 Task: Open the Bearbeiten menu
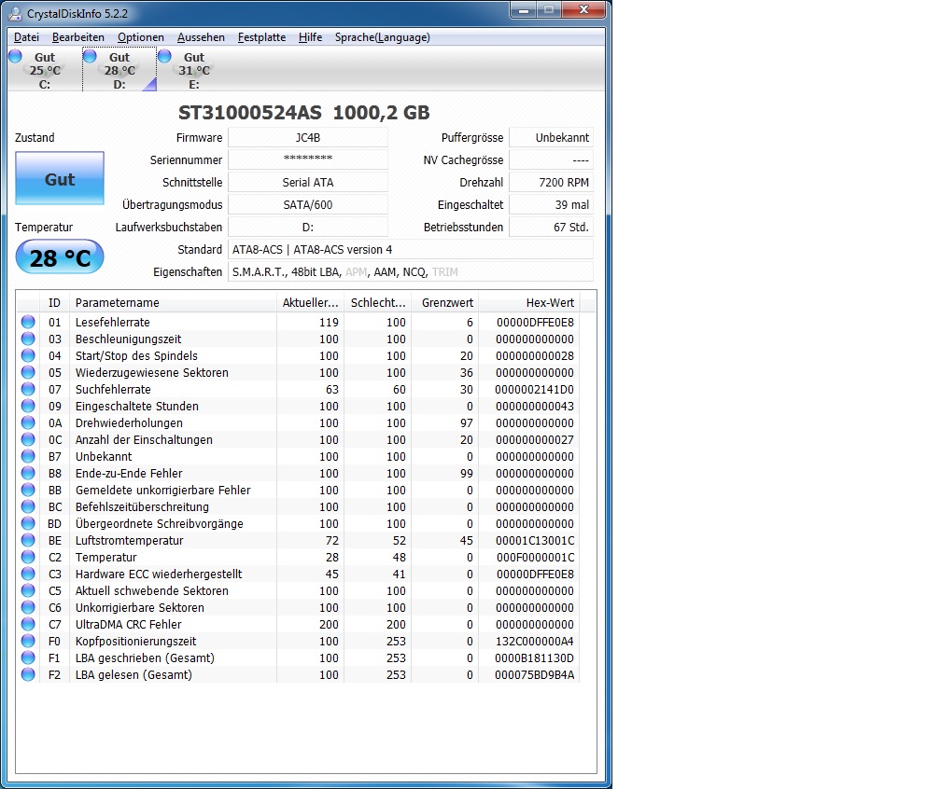pyautogui.click(x=78, y=37)
